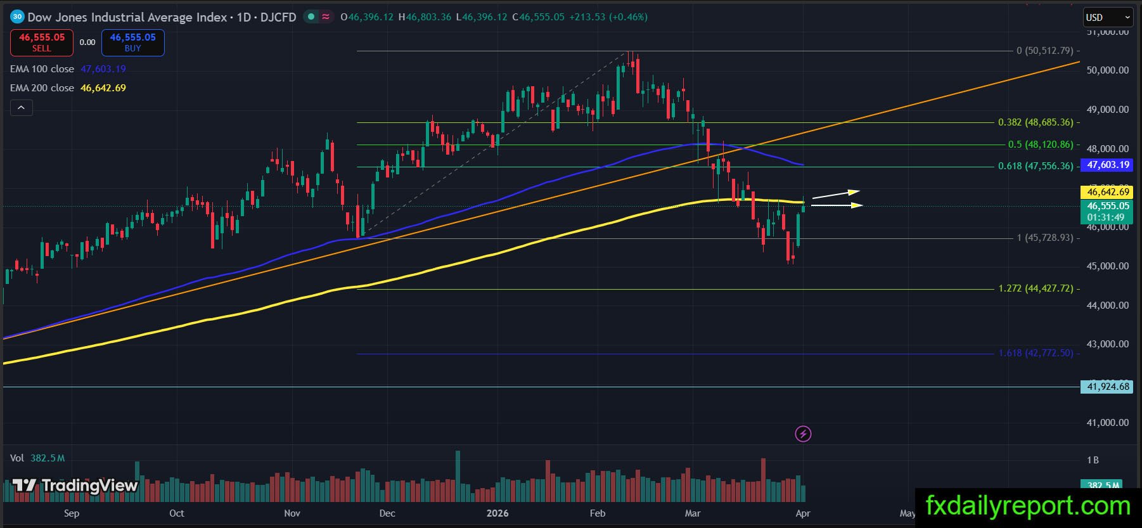Image resolution: width=1142 pixels, height=528 pixels.
Task: Click the 44,000.00 price axis label
Action: tap(1108, 306)
